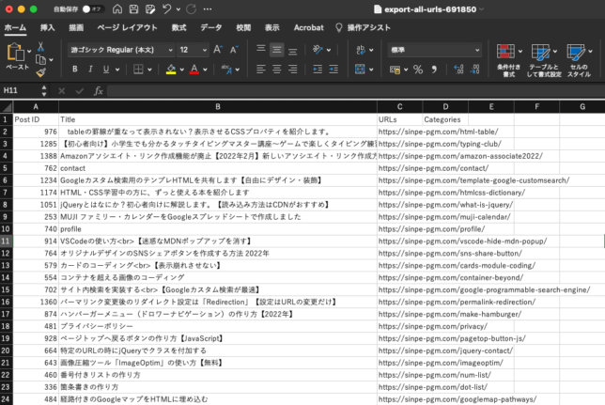Select the cell containing contact title
This screenshot has width=605, height=405.
pyautogui.click(x=218, y=168)
